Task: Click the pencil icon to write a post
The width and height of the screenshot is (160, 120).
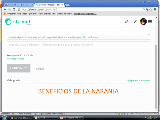Action: [x=135, y=21]
